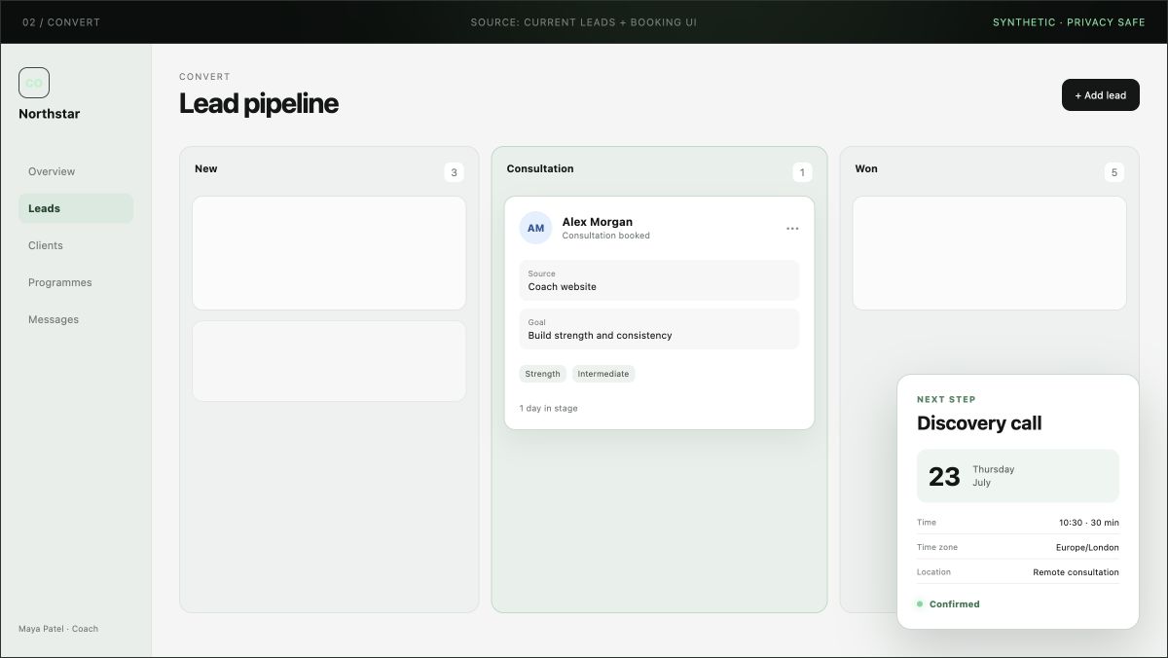
Task: Click the Won column header
Action: tap(866, 168)
